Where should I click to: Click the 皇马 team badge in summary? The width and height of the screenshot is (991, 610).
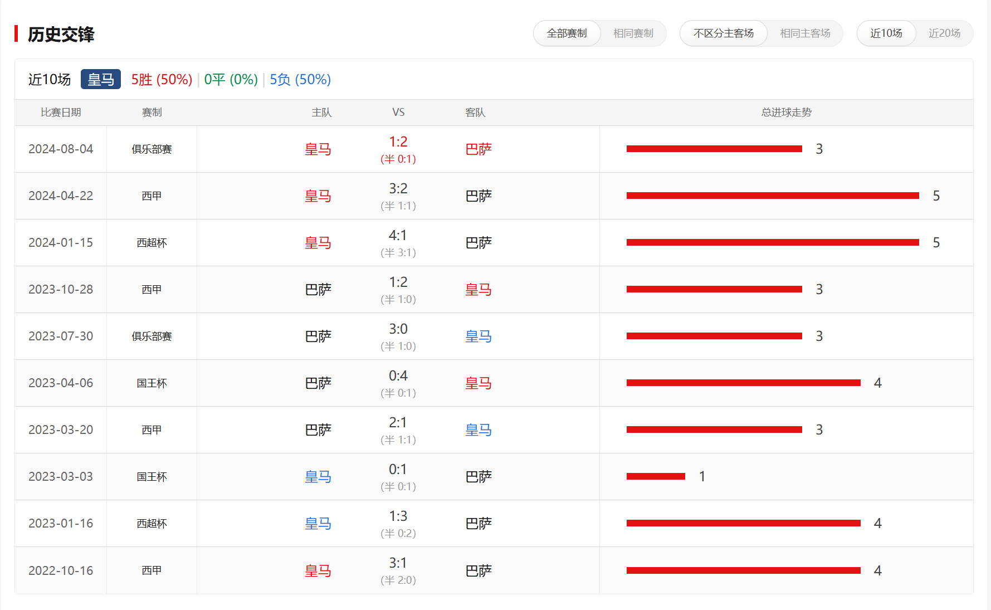pyautogui.click(x=101, y=80)
